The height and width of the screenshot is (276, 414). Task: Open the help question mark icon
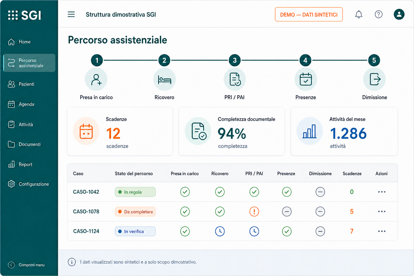[378, 14]
